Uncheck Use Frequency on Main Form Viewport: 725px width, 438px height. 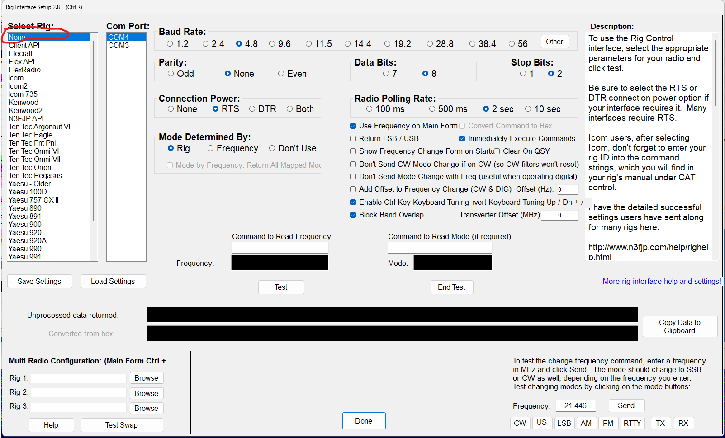click(x=353, y=126)
